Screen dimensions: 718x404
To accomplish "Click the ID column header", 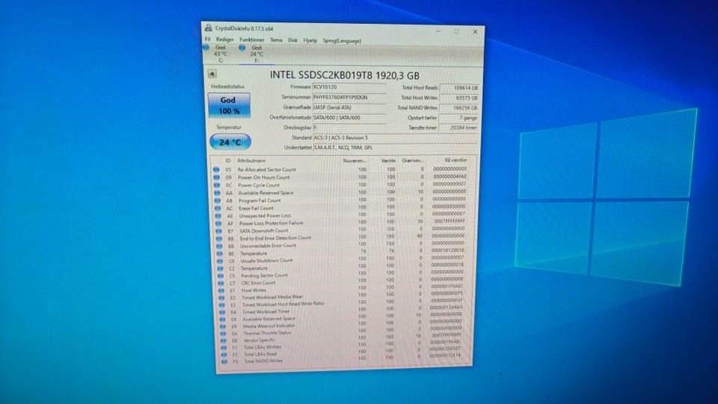I will (x=227, y=161).
